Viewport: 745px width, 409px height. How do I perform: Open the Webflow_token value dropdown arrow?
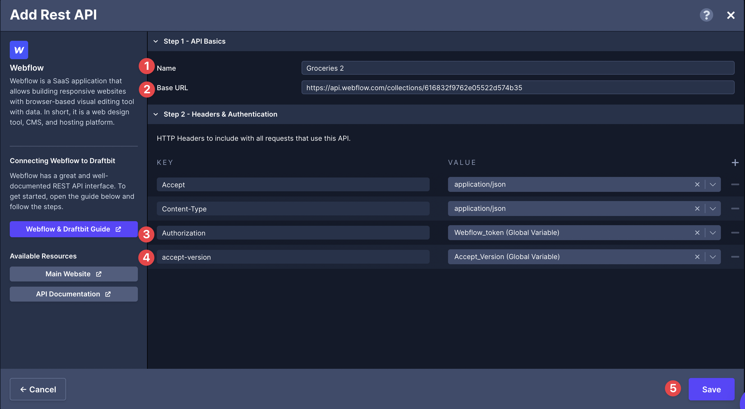tap(713, 233)
